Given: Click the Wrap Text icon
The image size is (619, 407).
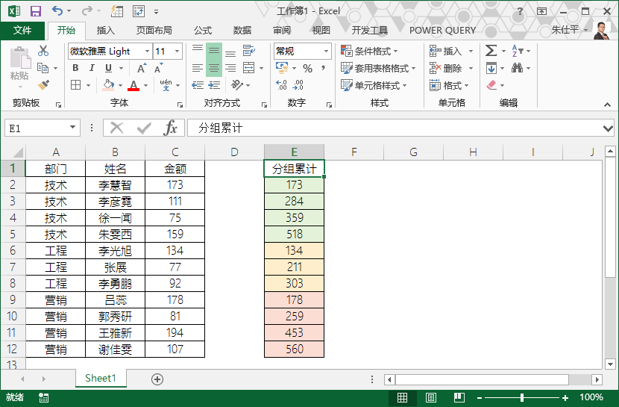Looking at the screenshot, I should click(249, 52).
